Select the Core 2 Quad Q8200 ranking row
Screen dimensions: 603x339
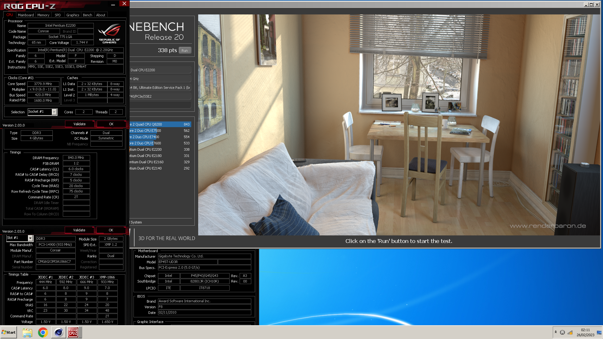(160, 124)
